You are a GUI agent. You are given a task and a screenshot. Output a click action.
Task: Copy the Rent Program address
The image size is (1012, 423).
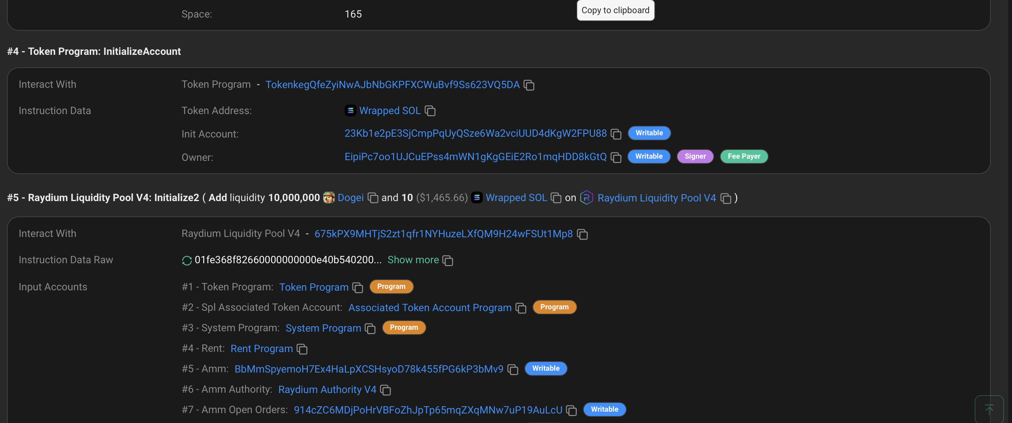click(x=302, y=349)
